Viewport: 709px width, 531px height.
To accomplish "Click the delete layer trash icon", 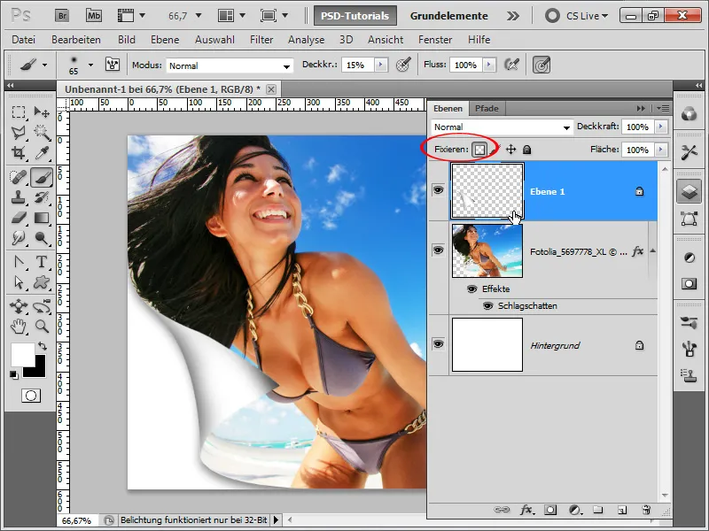I will pyautogui.click(x=646, y=510).
